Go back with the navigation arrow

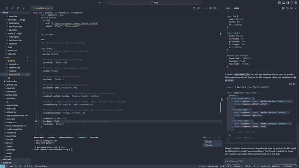(x=100, y=3)
